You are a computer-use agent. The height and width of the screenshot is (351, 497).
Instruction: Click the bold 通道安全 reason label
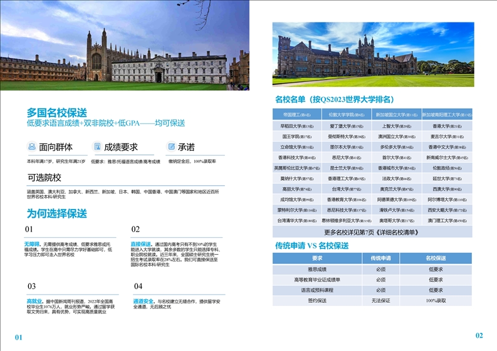pos(142,301)
